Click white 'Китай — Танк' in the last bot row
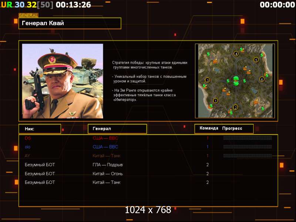This screenshot has height=222, width=296. (107, 182)
